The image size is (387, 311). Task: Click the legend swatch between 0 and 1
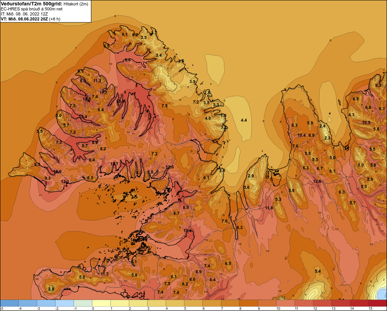[101, 303]
